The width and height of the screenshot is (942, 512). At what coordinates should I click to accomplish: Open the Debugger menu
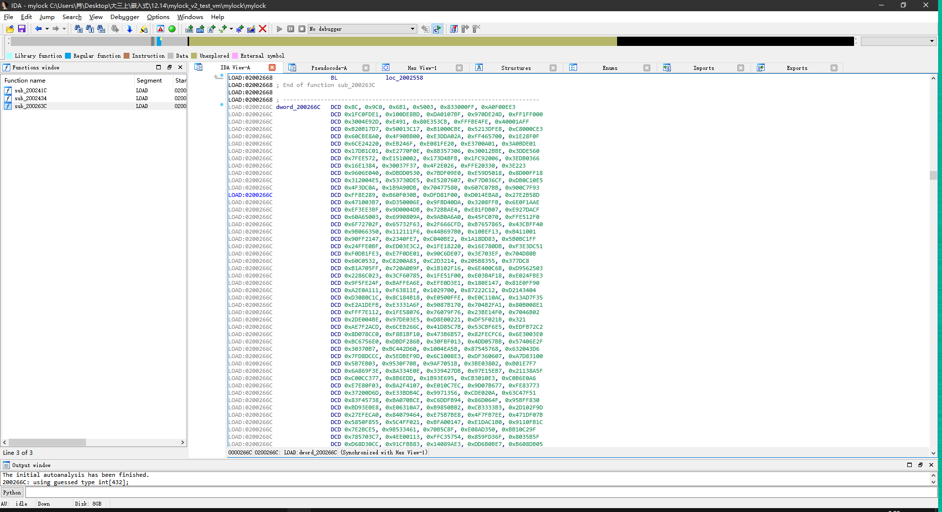click(x=125, y=17)
